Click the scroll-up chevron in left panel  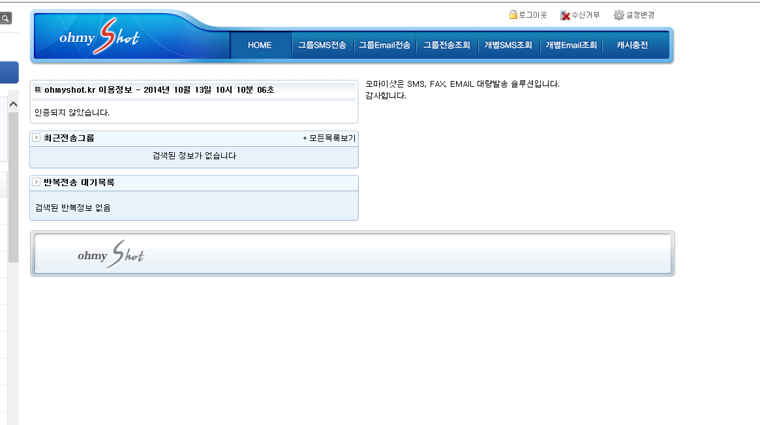13,104
